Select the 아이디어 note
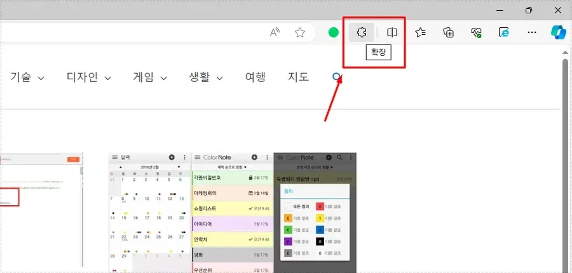572x273 pixels. tap(232, 223)
